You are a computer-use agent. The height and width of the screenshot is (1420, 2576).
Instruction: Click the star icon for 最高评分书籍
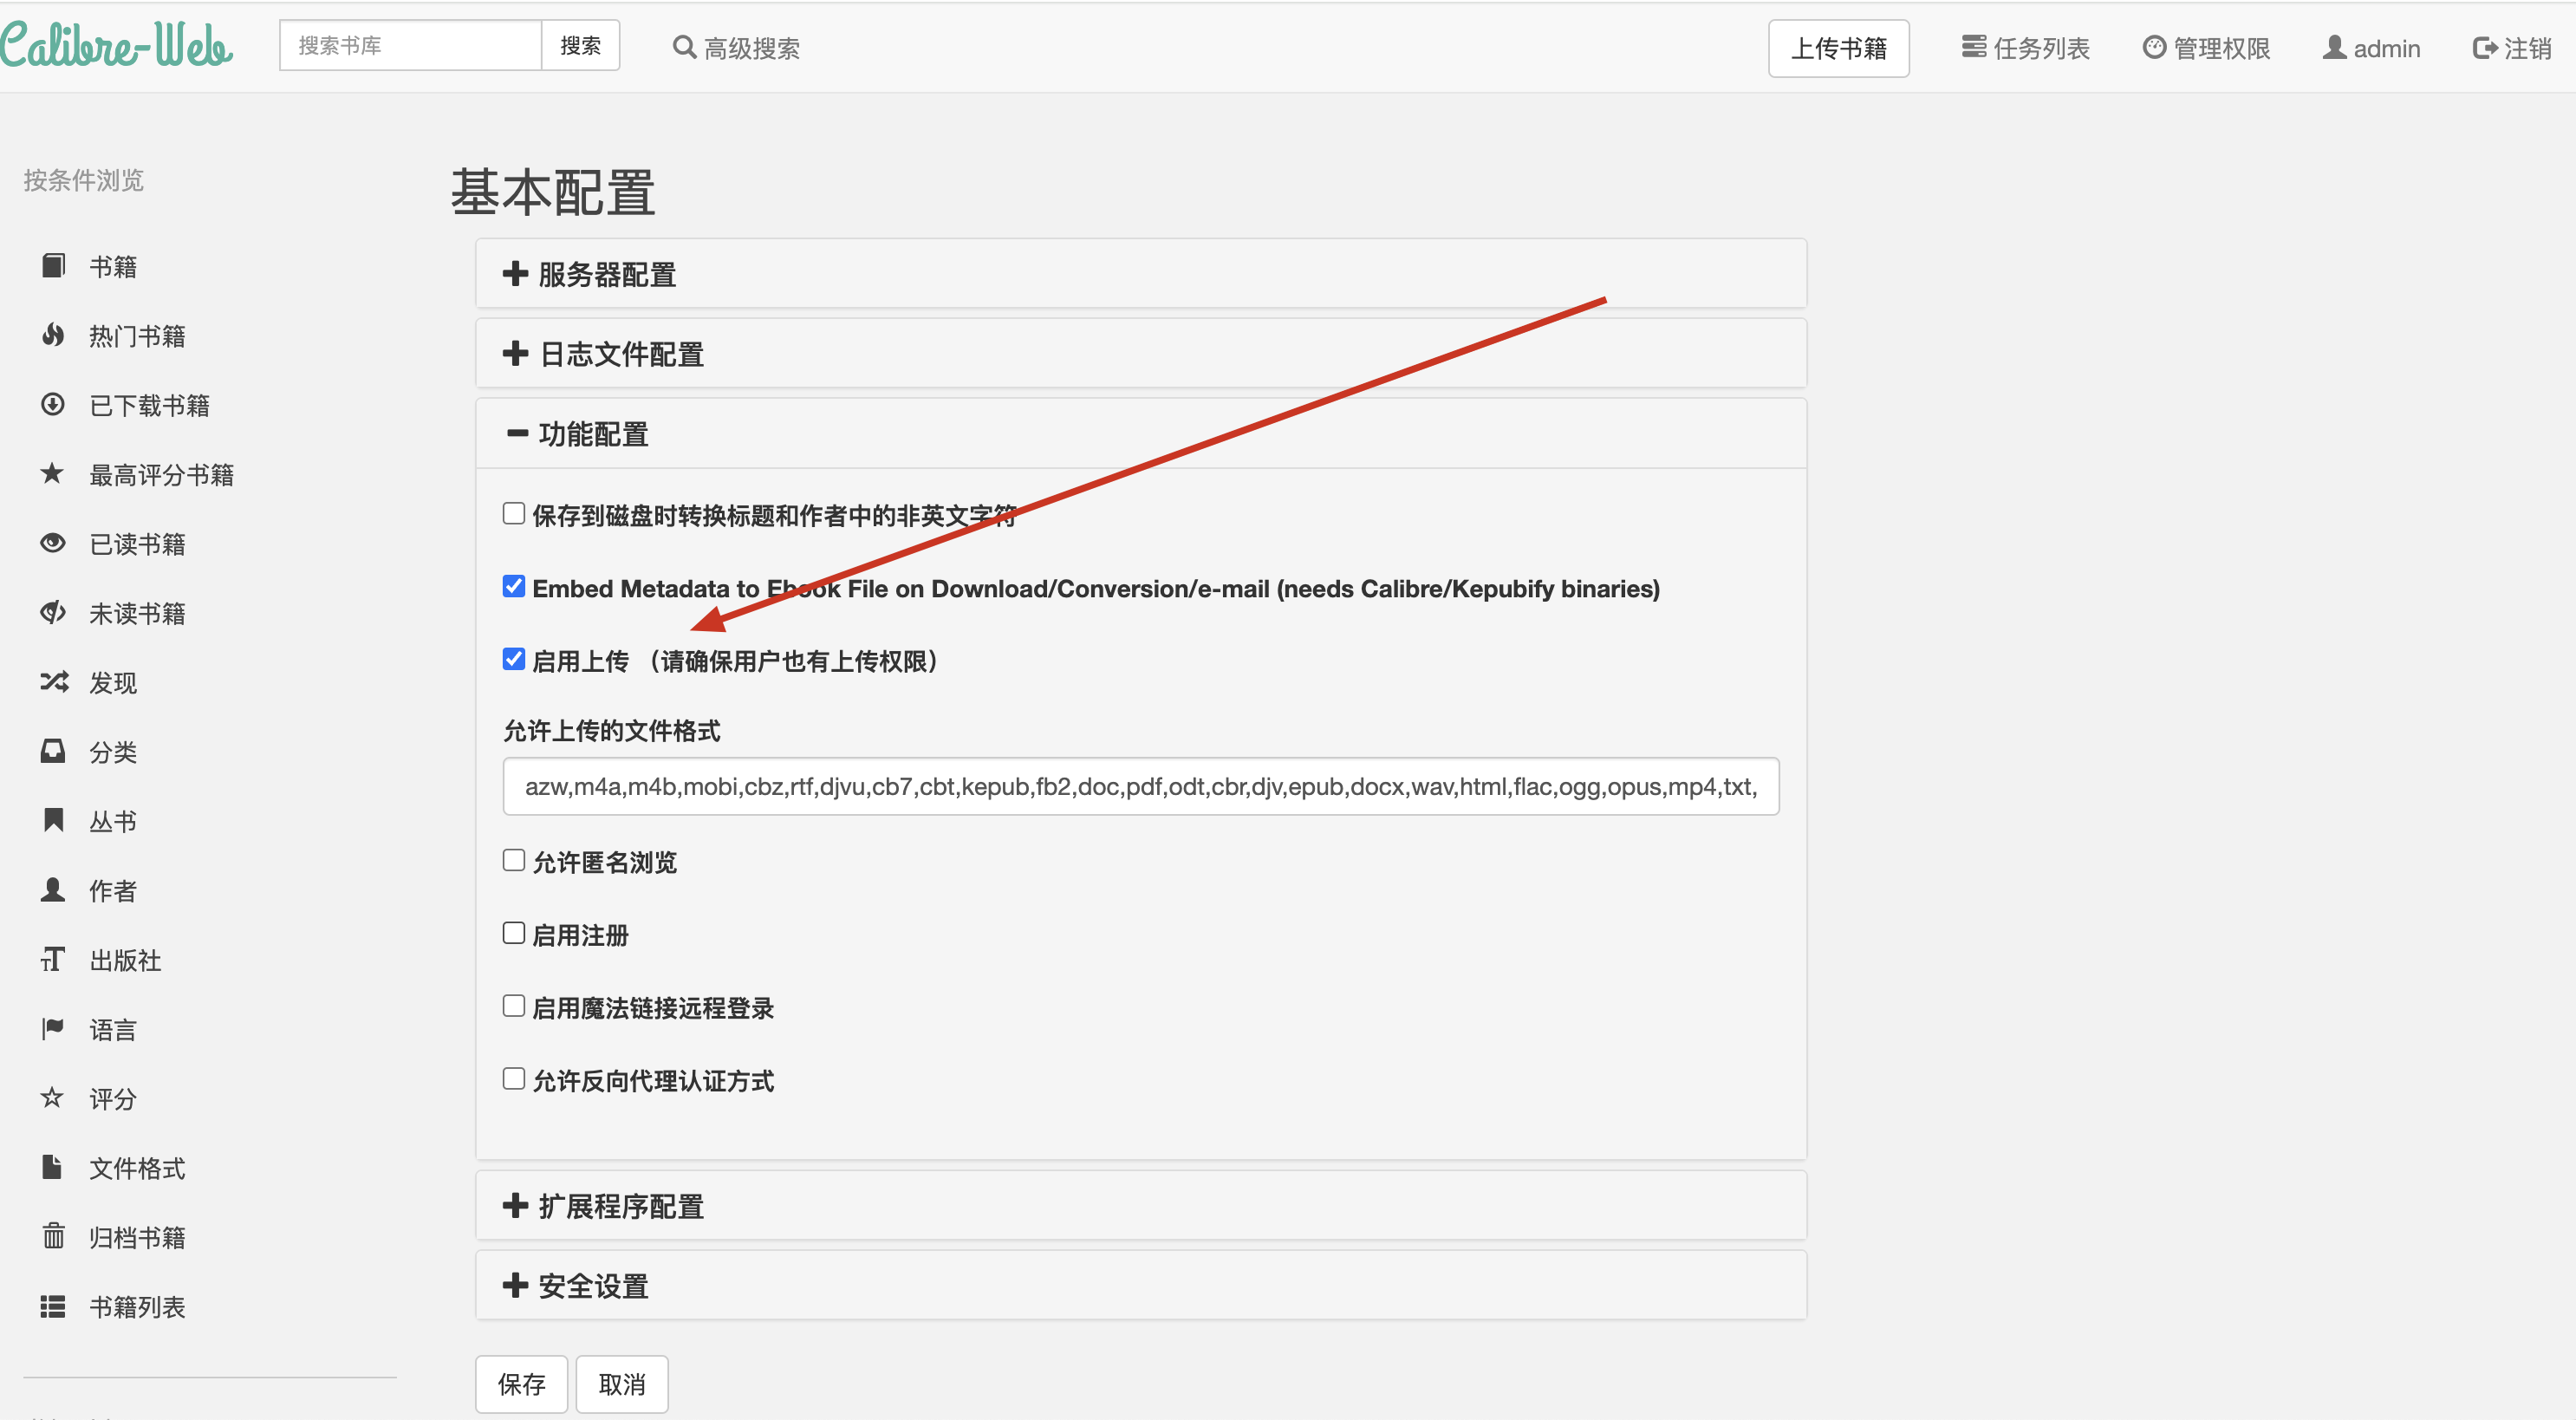pyautogui.click(x=53, y=473)
